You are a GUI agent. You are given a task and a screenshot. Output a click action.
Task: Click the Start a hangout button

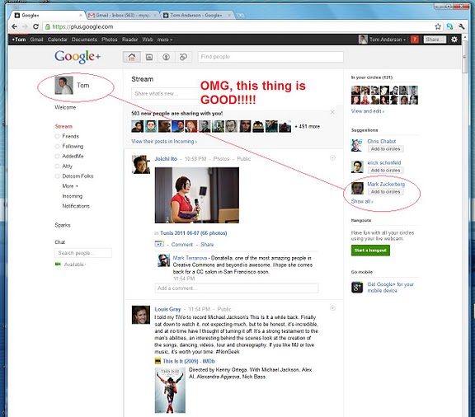[x=370, y=251]
